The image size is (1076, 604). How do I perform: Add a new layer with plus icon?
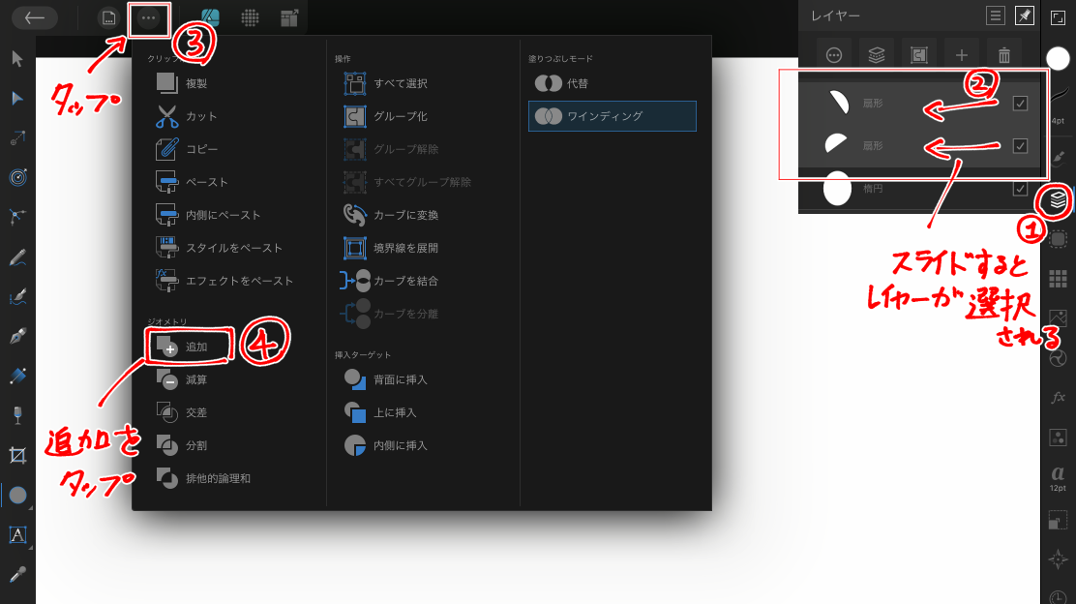[962, 55]
